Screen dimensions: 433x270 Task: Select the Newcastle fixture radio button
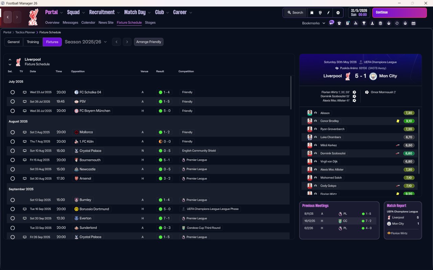(13, 169)
